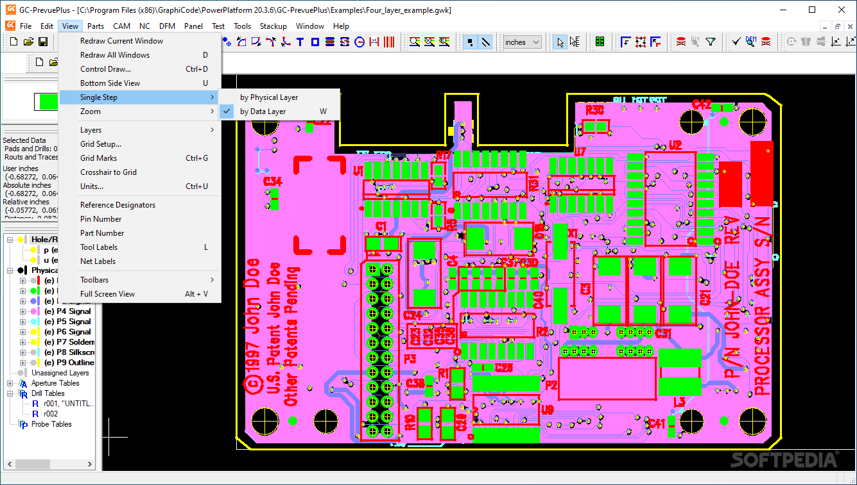Screen dimensions: 857x485
Task: Open the inches units dropdown
Action: pos(522,42)
